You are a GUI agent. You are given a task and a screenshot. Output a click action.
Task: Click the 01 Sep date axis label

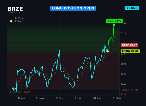pos(117,98)
